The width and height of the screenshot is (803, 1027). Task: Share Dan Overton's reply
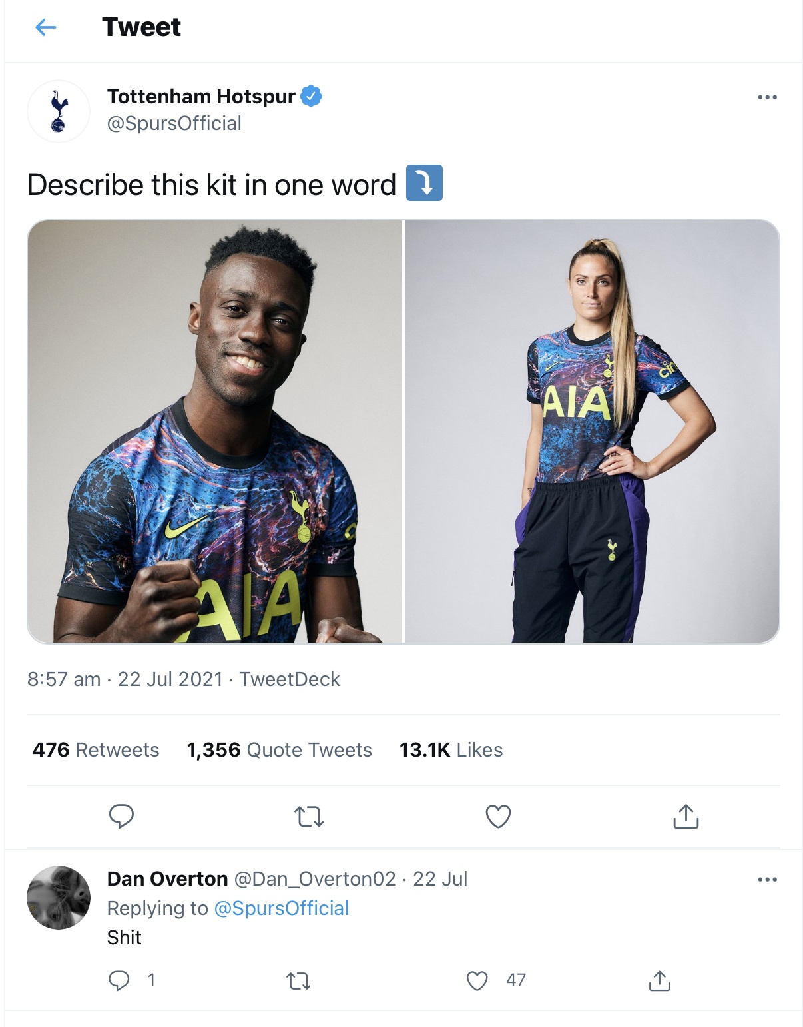click(x=659, y=980)
